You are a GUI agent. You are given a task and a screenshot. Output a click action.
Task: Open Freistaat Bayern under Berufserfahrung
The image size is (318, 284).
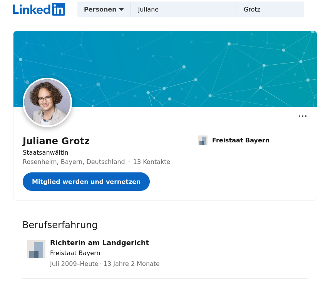point(75,253)
